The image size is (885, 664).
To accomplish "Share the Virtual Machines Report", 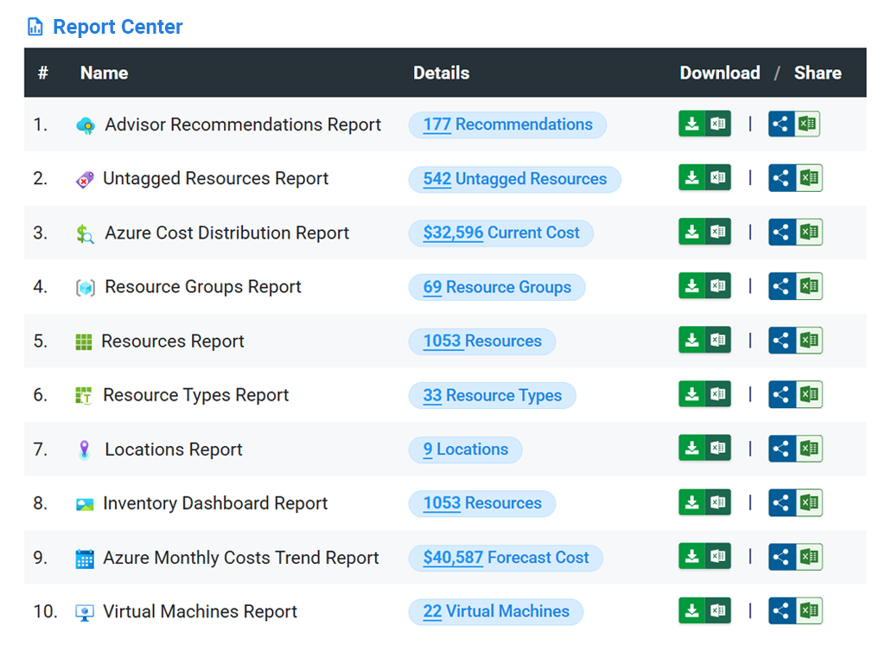I will (795, 610).
